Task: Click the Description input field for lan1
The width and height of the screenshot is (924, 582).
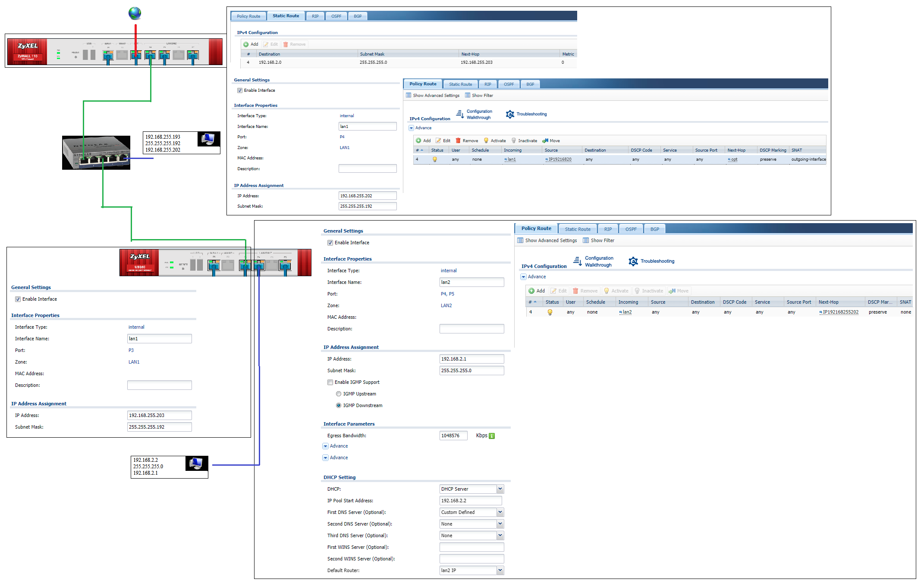Action: pyautogui.click(x=368, y=168)
